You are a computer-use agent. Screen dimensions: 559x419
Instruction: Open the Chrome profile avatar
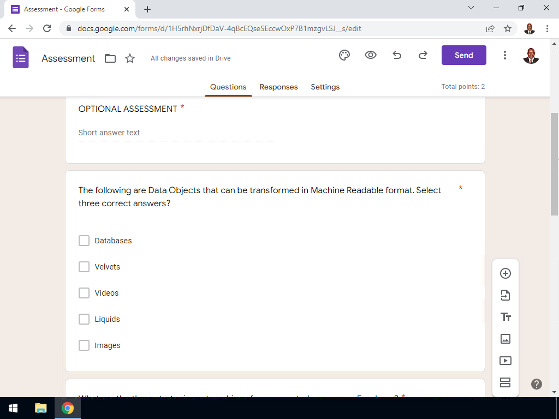tap(529, 28)
